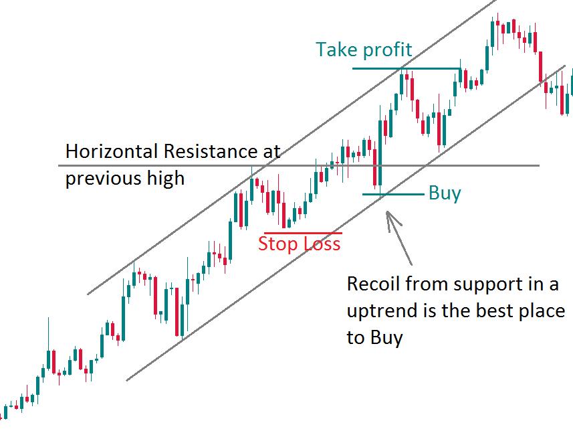The image size is (573, 437).
Task: Click the large red candle breaking below the lower trendline
Action: click(540, 64)
